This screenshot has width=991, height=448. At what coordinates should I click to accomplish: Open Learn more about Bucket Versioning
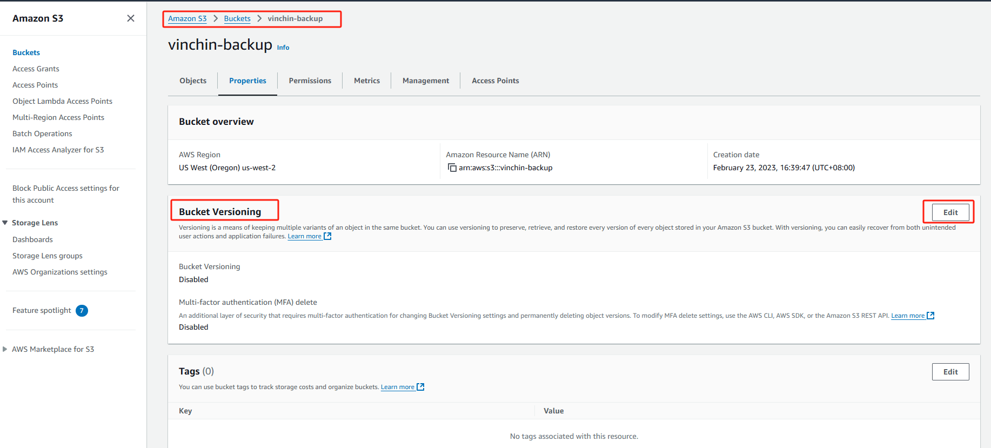(x=305, y=236)
